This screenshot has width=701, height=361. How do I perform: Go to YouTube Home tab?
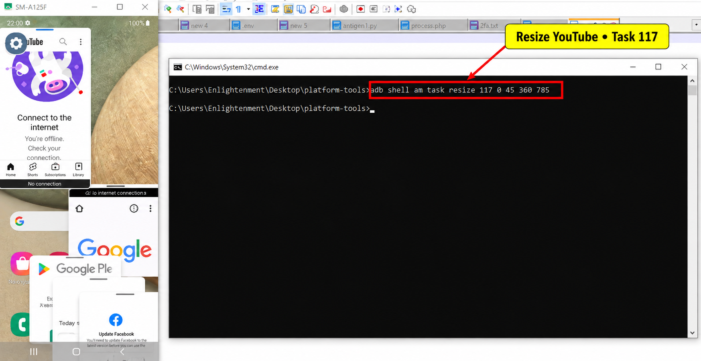[x=11, y=170]
